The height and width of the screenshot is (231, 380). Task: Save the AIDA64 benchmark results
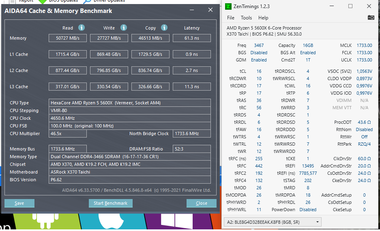(x=19, y=203)
